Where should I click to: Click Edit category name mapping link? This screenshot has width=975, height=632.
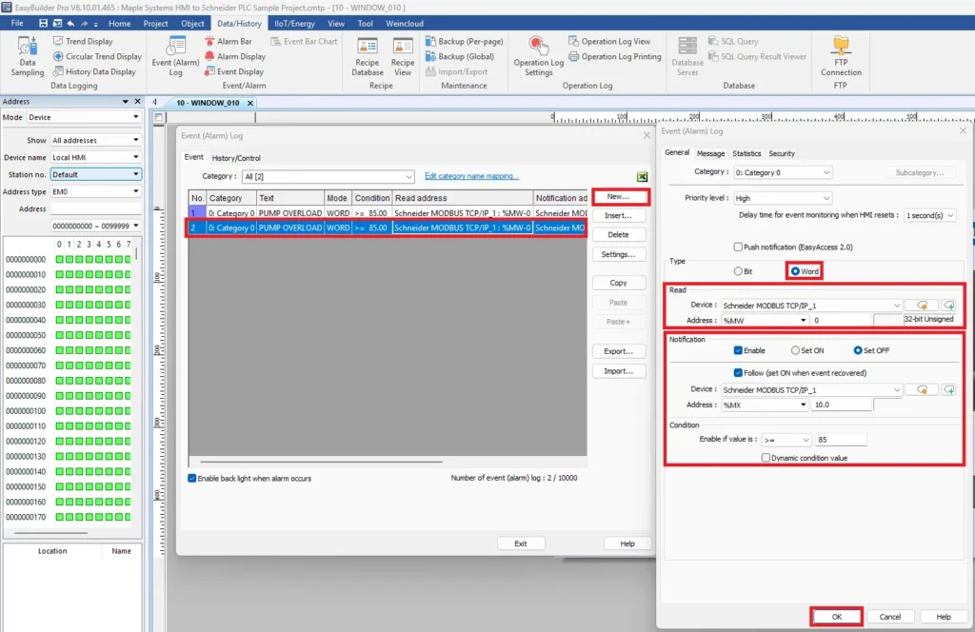tap(470, 176)
